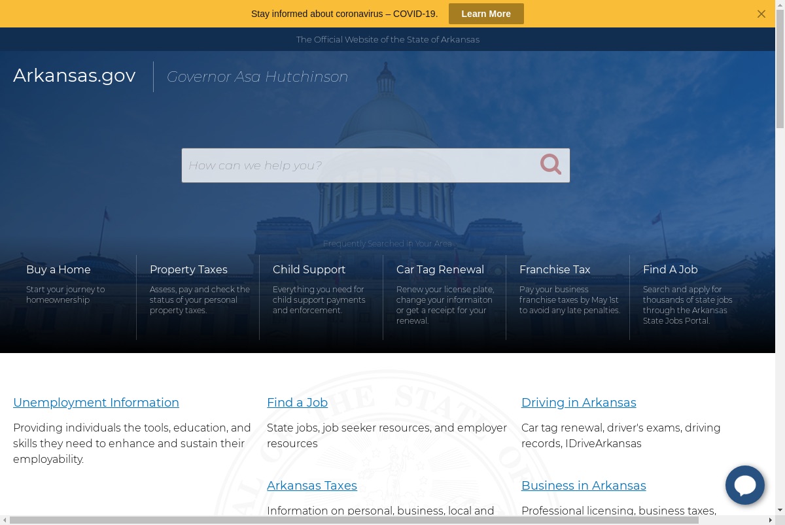Click the scroll-up arrow on the vertical scrollbar

(x=780, y=4)
